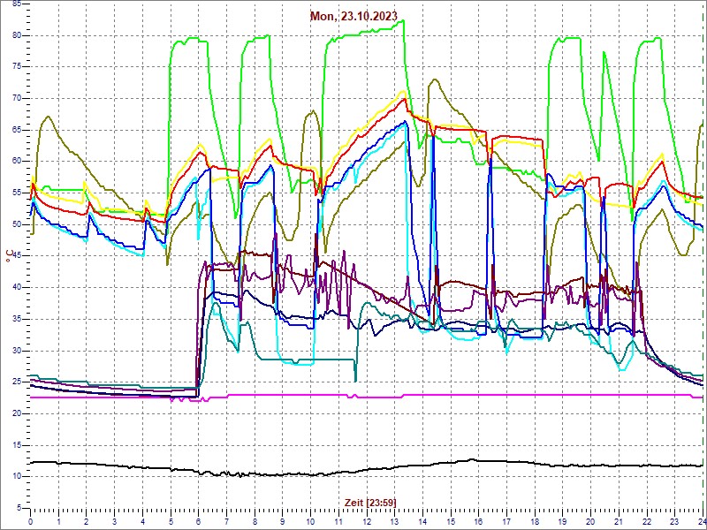707x530 pixels.
Task: Click hour 14 on the time axis
Action: pyautogui.click(x=422, y=521)
